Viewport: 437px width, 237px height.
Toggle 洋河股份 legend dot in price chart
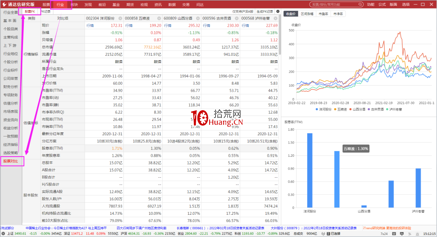[317, 109]
